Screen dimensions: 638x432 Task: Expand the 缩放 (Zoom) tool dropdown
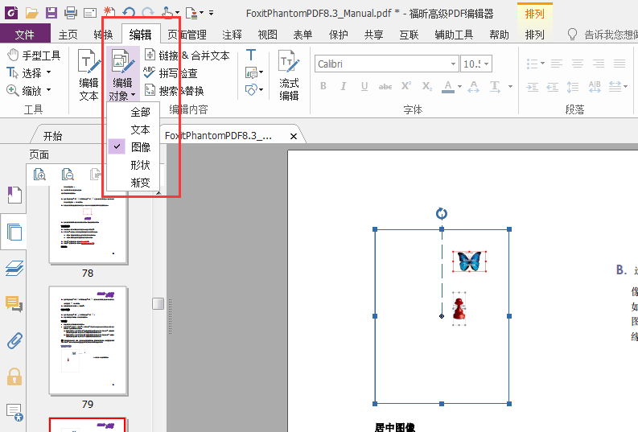[49, 90]
